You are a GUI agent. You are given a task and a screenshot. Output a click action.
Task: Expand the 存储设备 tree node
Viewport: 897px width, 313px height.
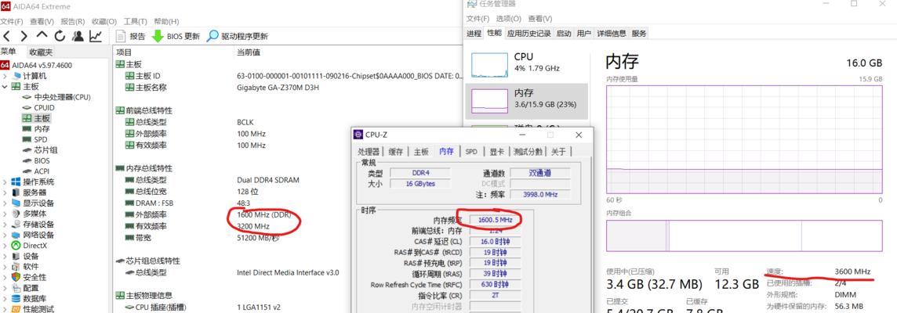point(5,224)
